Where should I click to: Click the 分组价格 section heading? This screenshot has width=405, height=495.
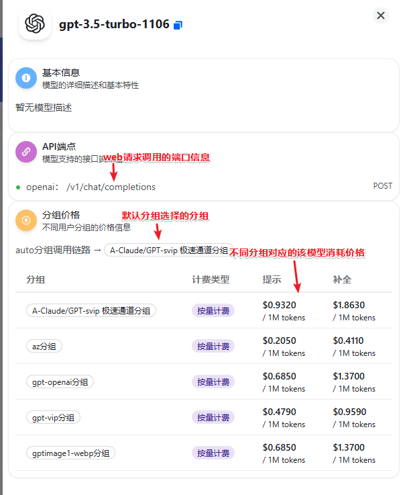click(61, 215)
